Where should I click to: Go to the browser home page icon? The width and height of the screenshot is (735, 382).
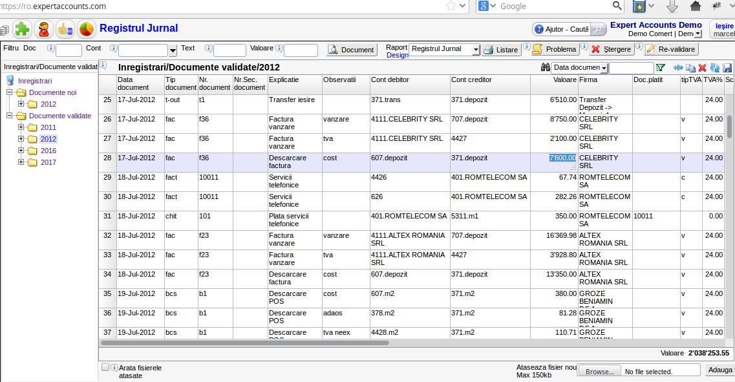pos(696,6)
